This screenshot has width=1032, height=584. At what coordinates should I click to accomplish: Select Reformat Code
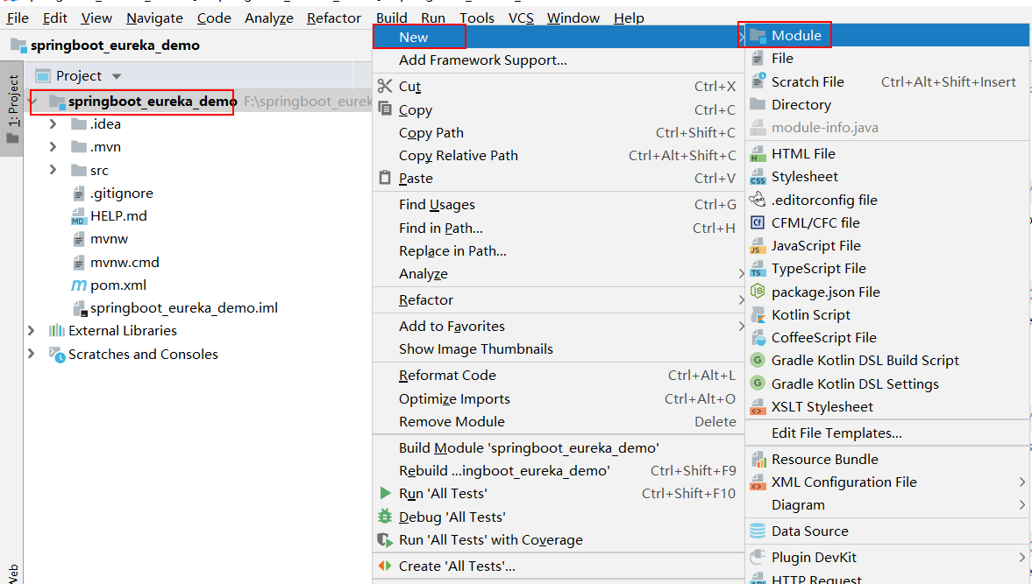559,375
